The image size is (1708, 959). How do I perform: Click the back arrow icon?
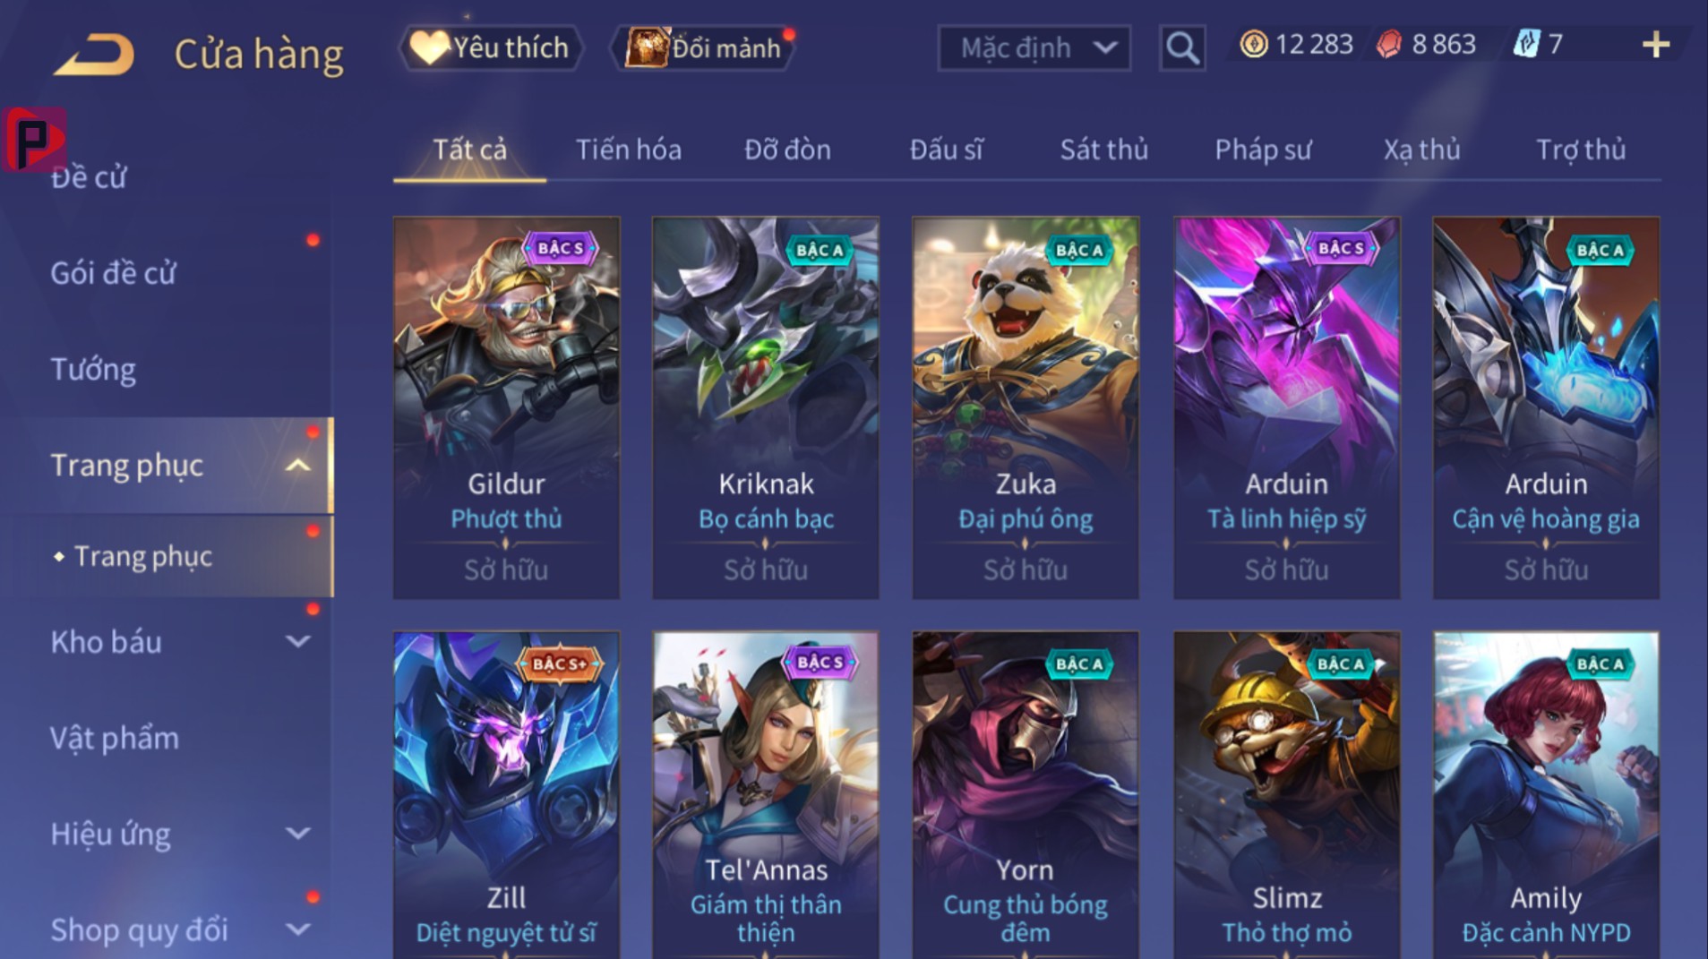94,54
